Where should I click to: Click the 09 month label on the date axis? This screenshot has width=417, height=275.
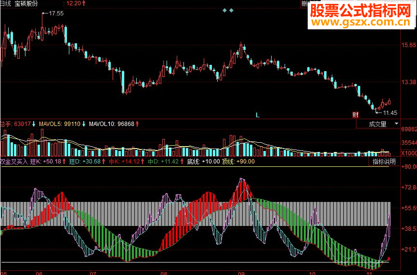(x=241, y=273)
